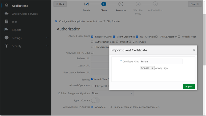Image resolution: width=206 pixels, height=116 pixels.
Task: Click the Authorization section heading
Action: (x=68, y=29)
